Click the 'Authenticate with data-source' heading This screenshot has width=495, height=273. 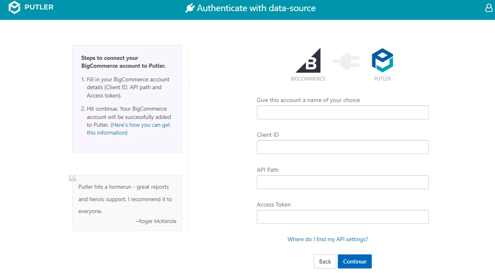(x=256, y=8)
